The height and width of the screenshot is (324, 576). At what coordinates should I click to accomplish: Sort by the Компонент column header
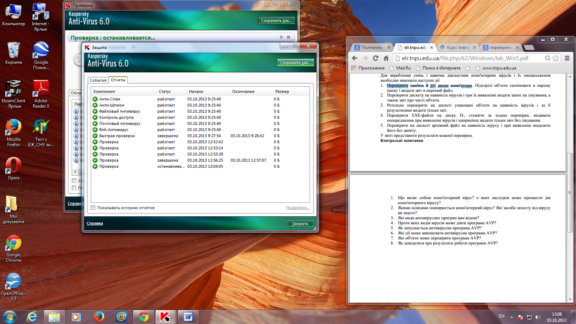pos(123,91)
